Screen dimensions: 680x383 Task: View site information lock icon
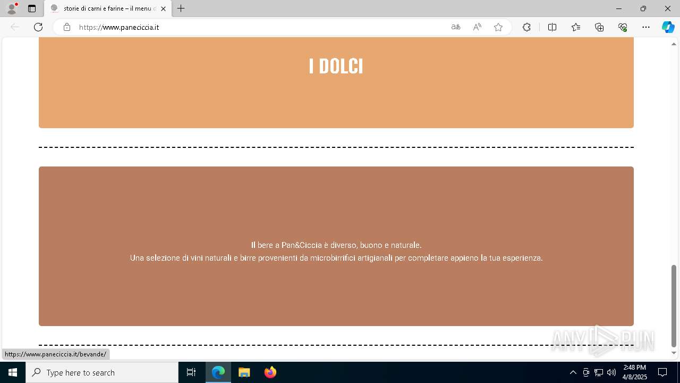[67, 27]
